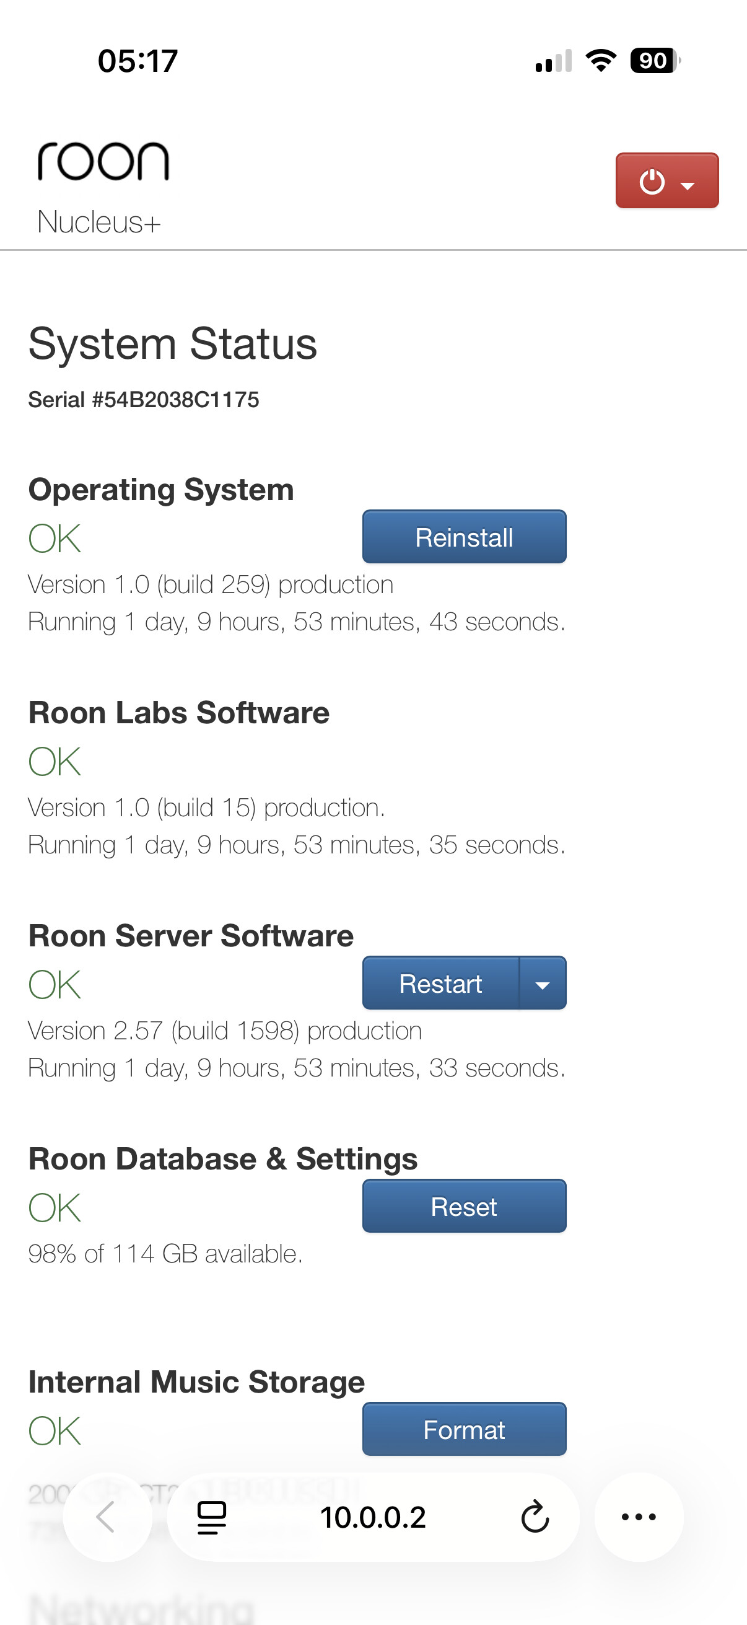The height and width of the screenshot is (1625, 747).
Task: Expand the power options dropdown arrow
Action: 688,184
